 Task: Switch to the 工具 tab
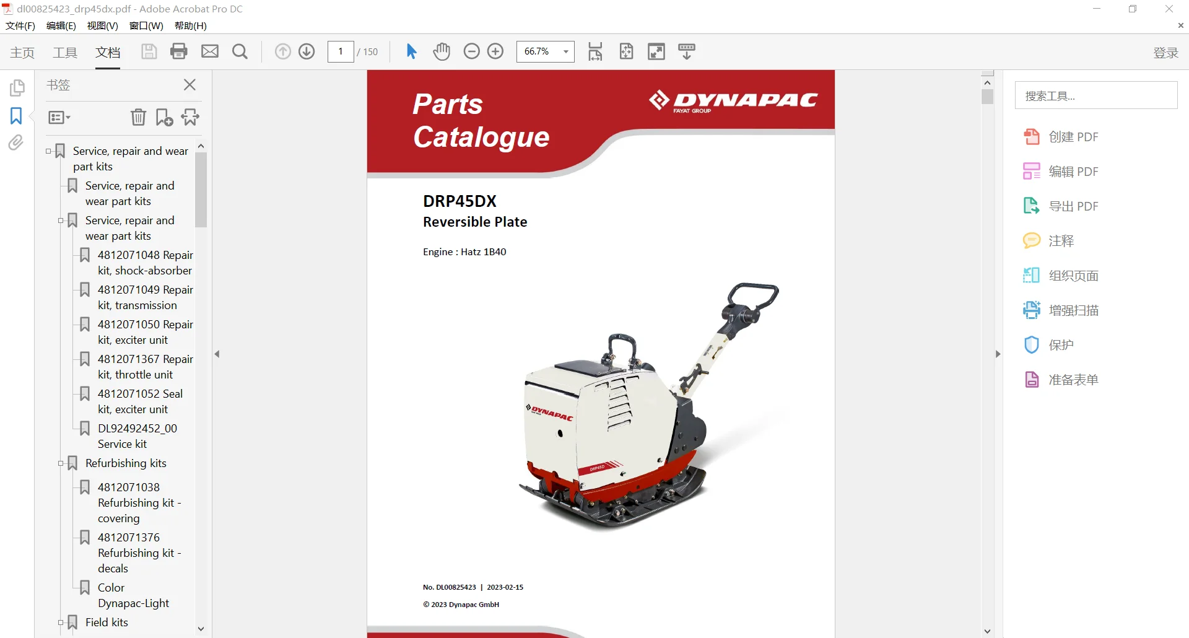pos(65,53)
